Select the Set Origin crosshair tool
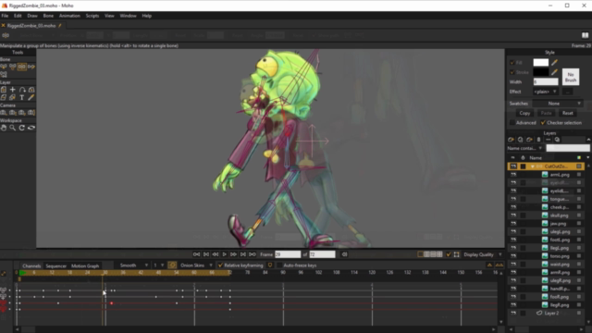 [13, 90]
